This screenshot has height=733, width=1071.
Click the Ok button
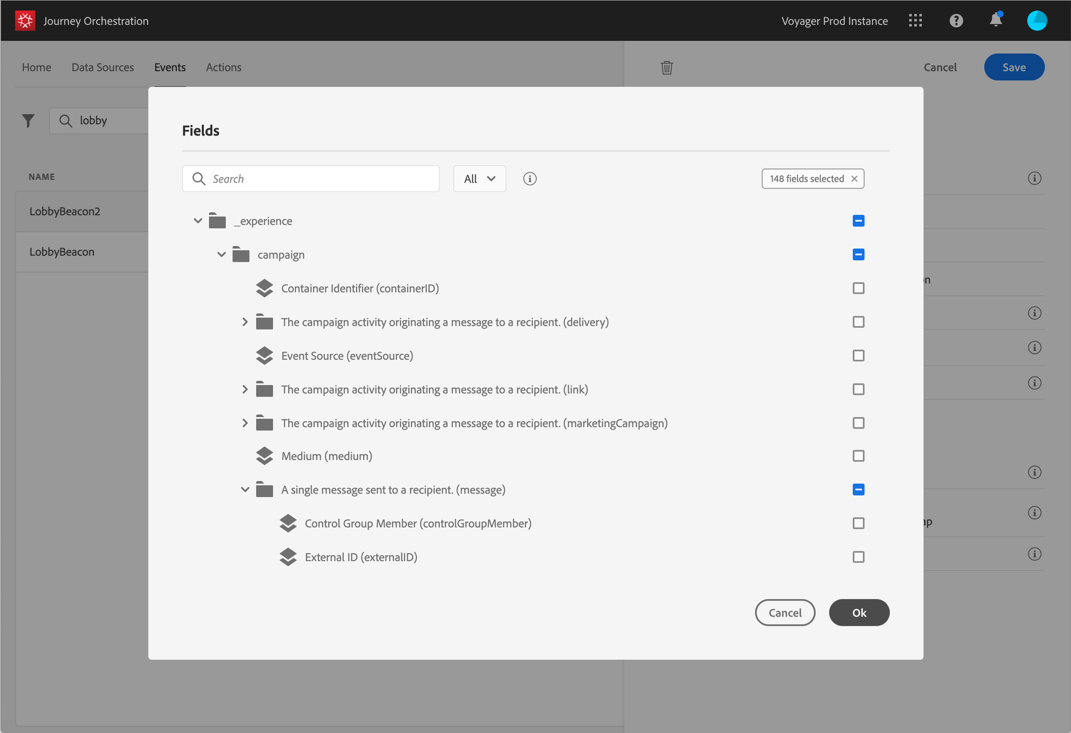[859, 613]
